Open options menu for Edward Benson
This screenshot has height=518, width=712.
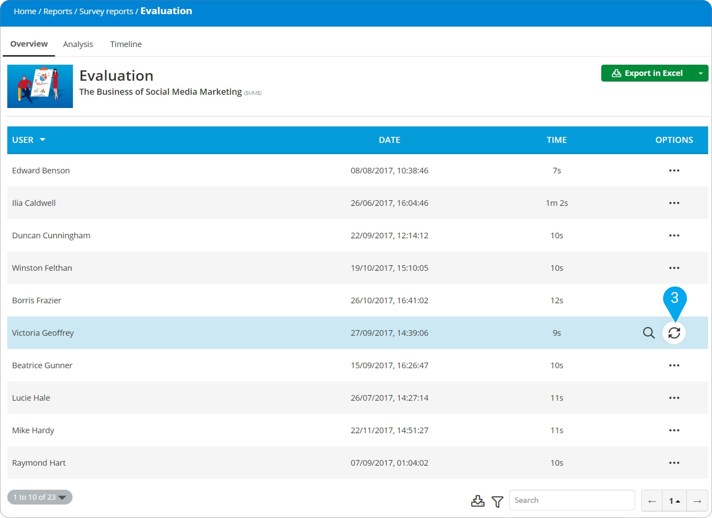coord(674,171)
